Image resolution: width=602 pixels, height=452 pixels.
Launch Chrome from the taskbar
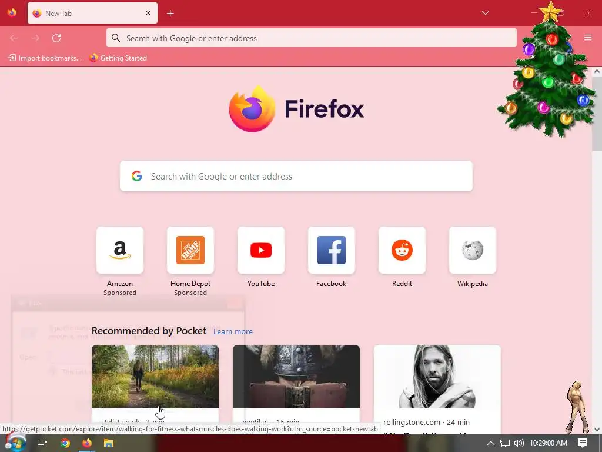65,443
